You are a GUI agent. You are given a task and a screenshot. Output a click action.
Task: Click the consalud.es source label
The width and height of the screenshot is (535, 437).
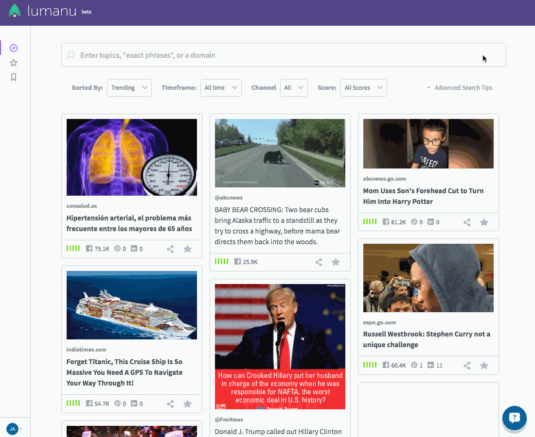coord(82,206)
